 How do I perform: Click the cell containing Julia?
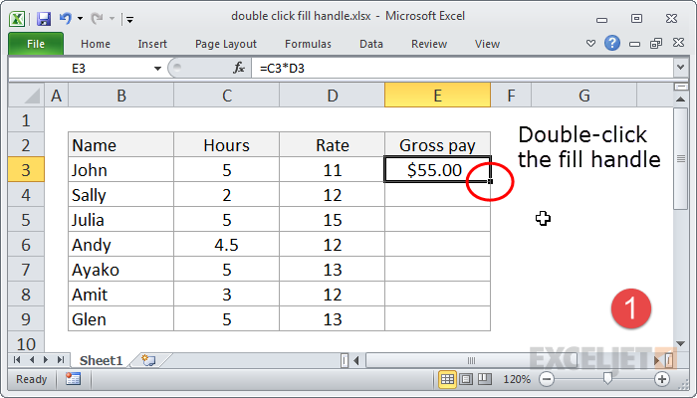pyautogui.click(x=120, y=220)
